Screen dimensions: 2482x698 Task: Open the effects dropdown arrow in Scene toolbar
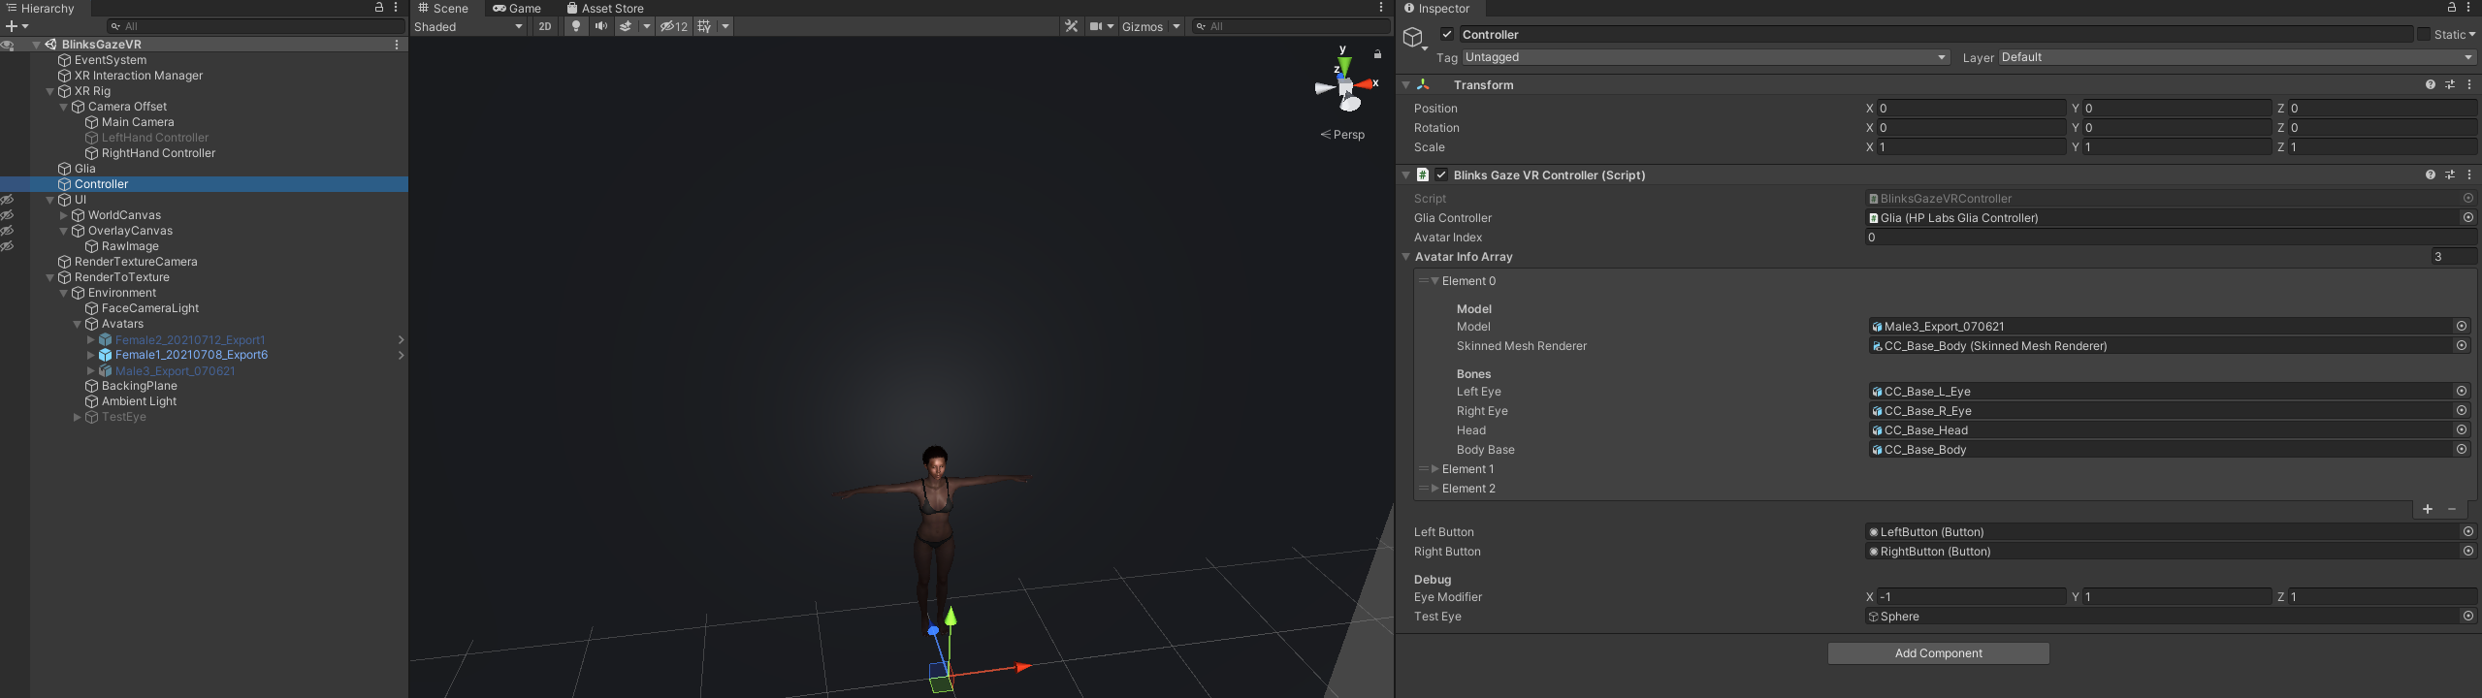(647, 26)
